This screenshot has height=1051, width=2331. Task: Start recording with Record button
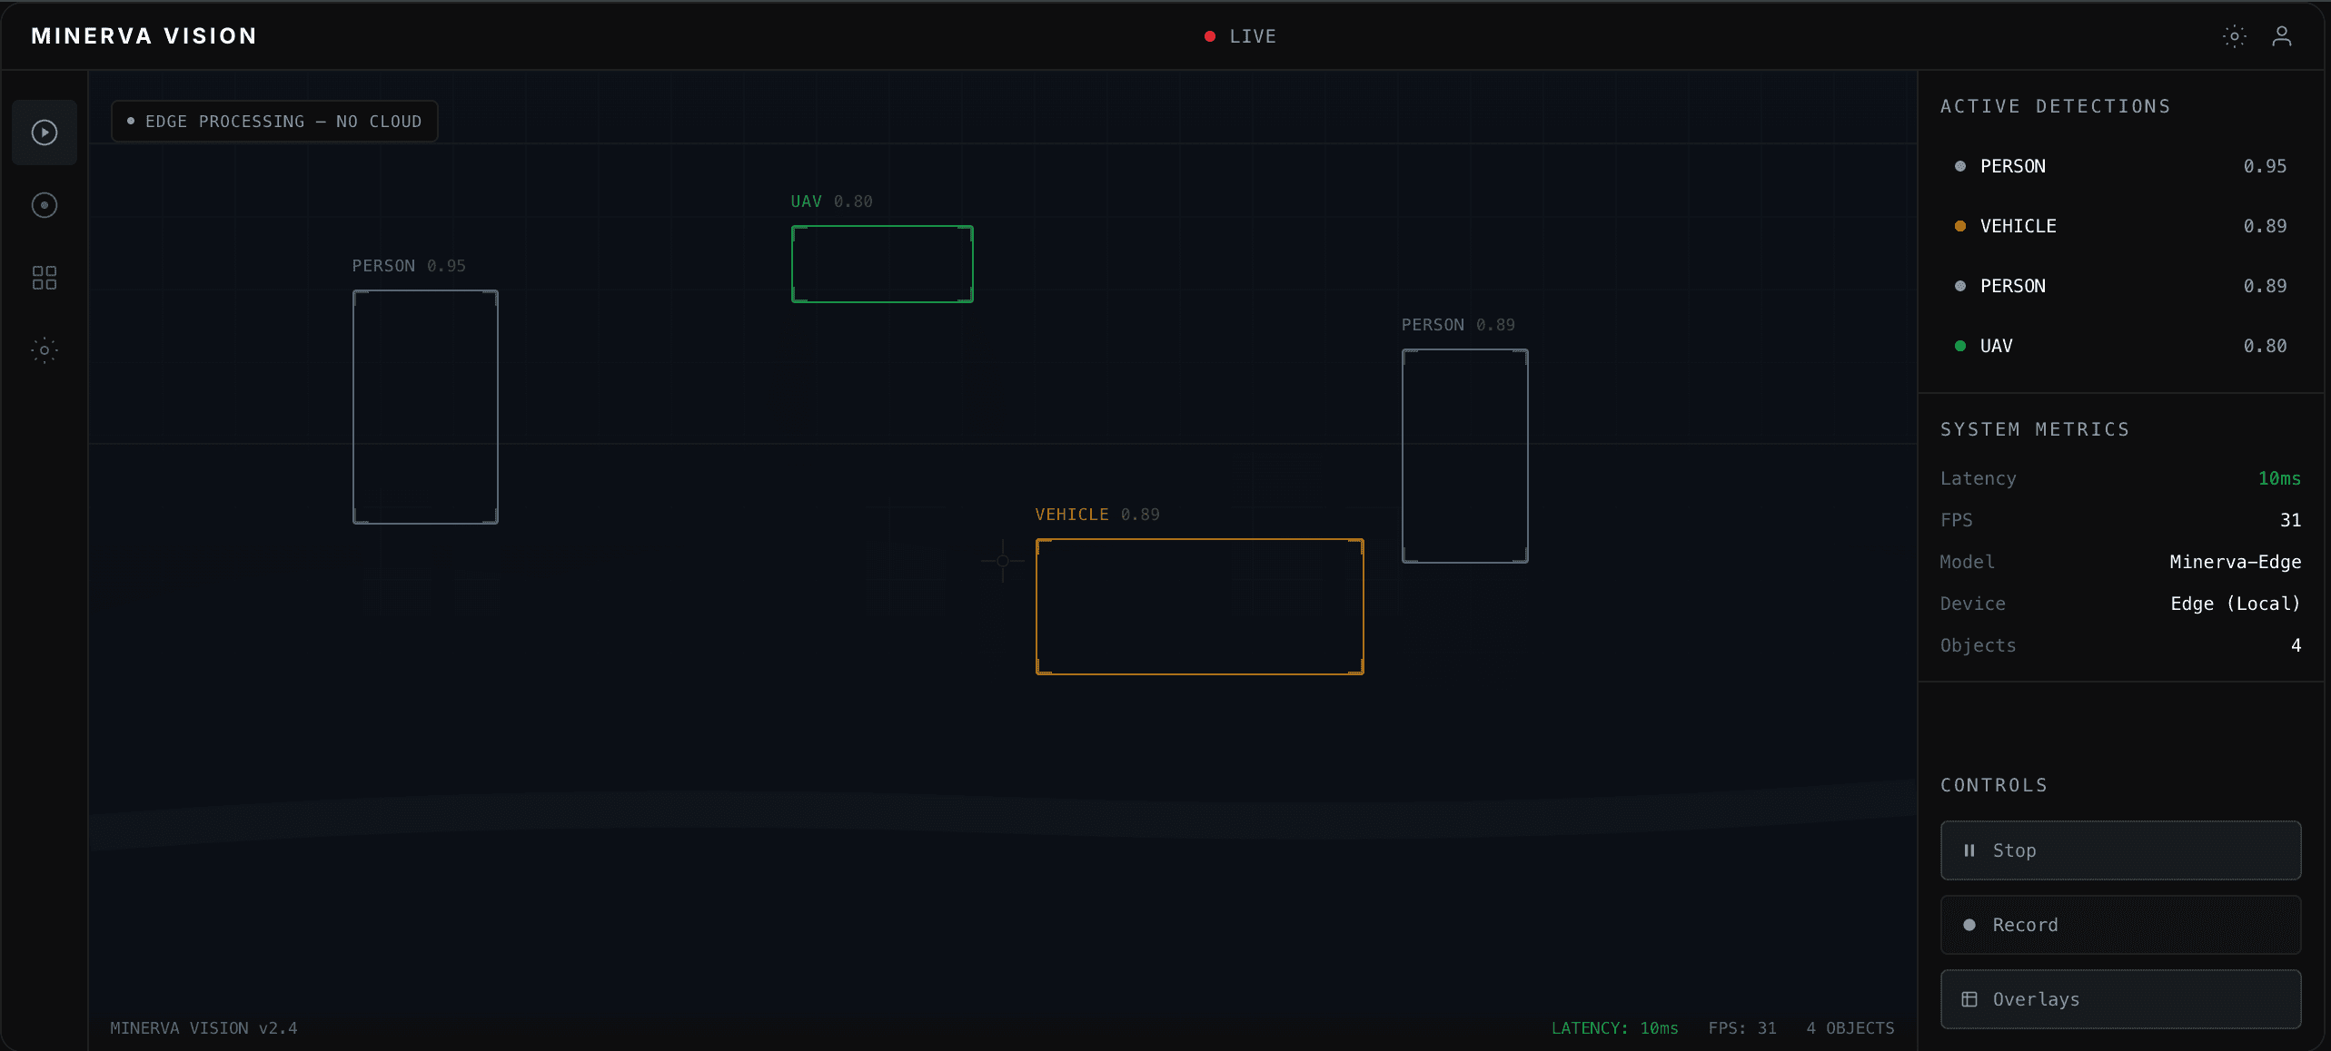[2120, 925]
